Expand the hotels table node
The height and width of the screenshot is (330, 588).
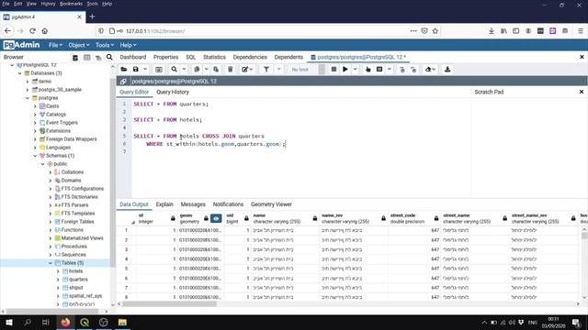coord(58,271)
